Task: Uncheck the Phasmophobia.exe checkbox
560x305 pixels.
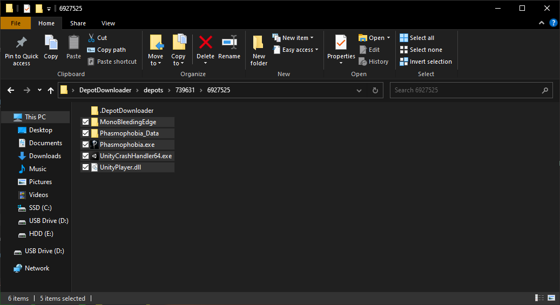Action: (x=85, y=145)
